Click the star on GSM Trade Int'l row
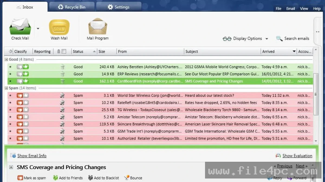Image resolution: width=325 pixels, height=182 pixels. [10, 131]
